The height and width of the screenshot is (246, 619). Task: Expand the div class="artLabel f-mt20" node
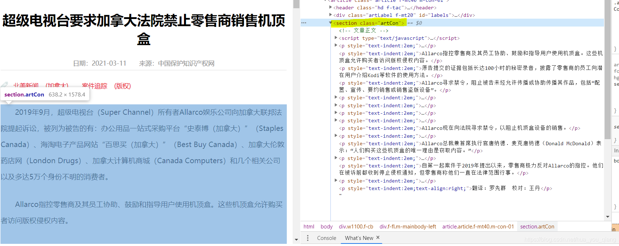(330, 15)
